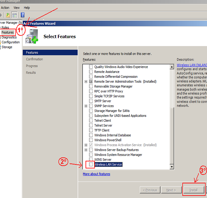Go to the Results wizard step
Viewport: 207px width, 198px height.
pos(31,73)
